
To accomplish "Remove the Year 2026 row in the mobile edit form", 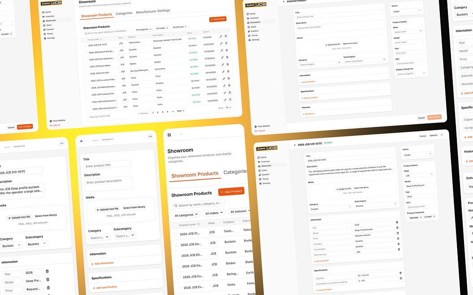I will (47, 271).
